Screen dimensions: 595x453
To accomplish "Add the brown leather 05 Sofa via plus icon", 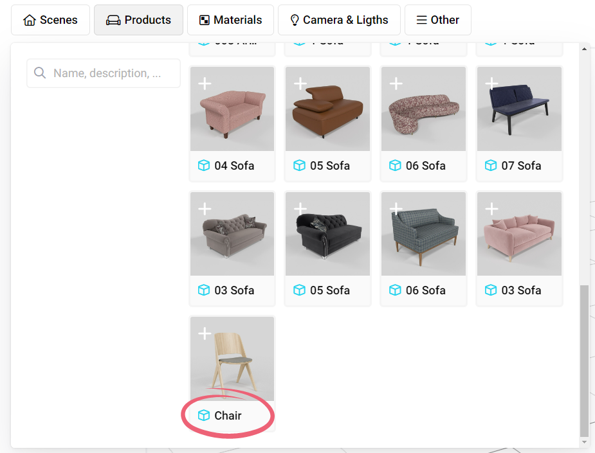I will (300, 84).
